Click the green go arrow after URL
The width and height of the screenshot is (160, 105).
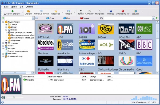click(157, 18)
